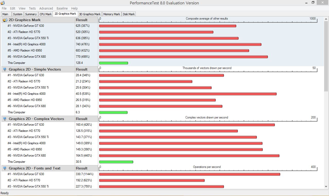Click result value 740 (476%)

point(83,44)
